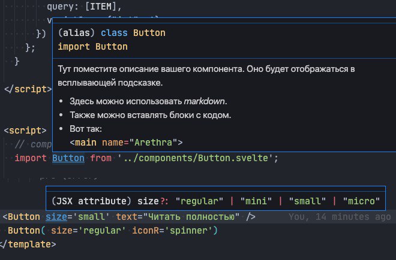Viewport: 396px width, 260px height.
Task: Click the italic word markdown in tooltip
Action: (205, 101)
